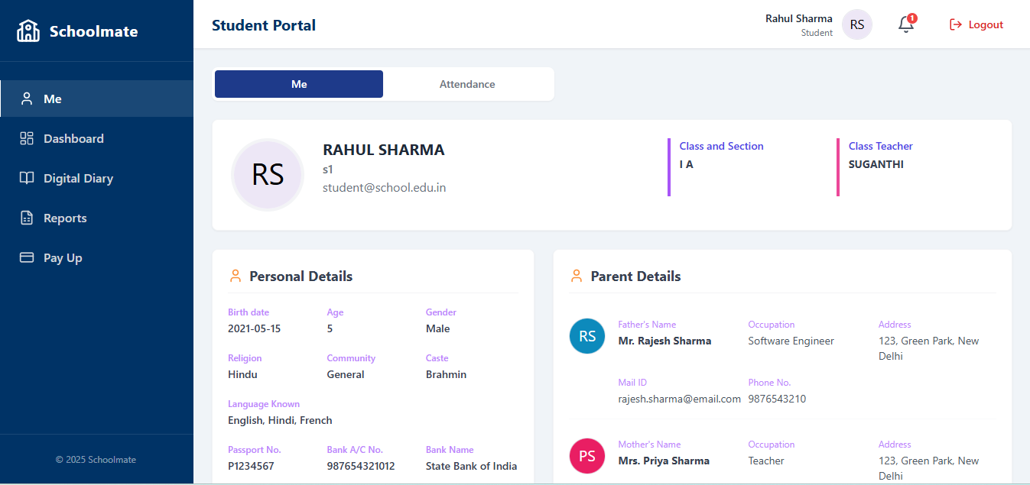Click the languages English, Hindi, French

tap(280, 420)
